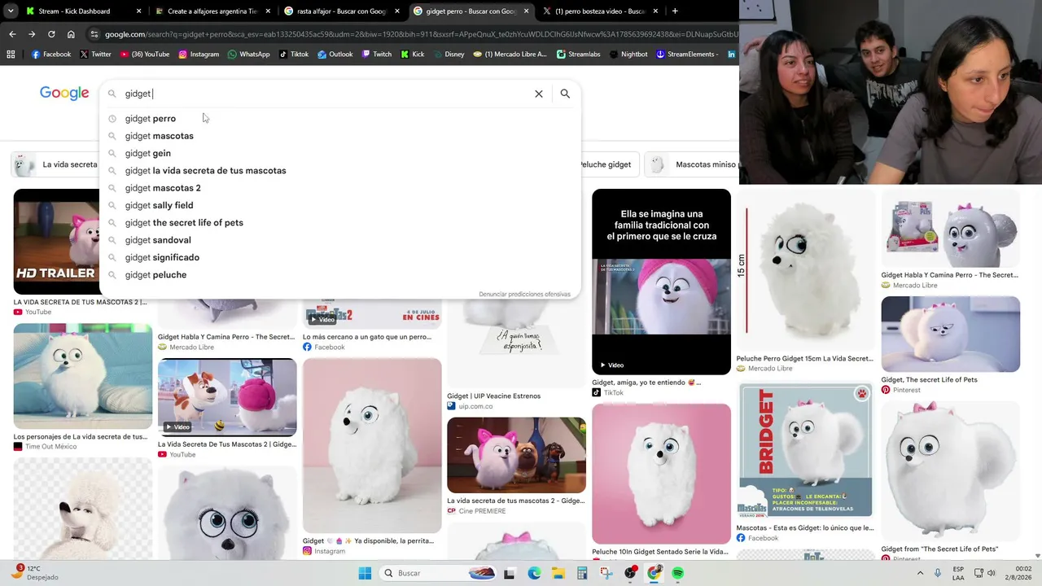
Task: Open the weather widget showing 12°C Despejado
Action: [38, 573]
